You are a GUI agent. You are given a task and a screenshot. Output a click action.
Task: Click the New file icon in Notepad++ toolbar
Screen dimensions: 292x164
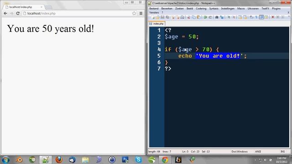(x=153, y=17)
